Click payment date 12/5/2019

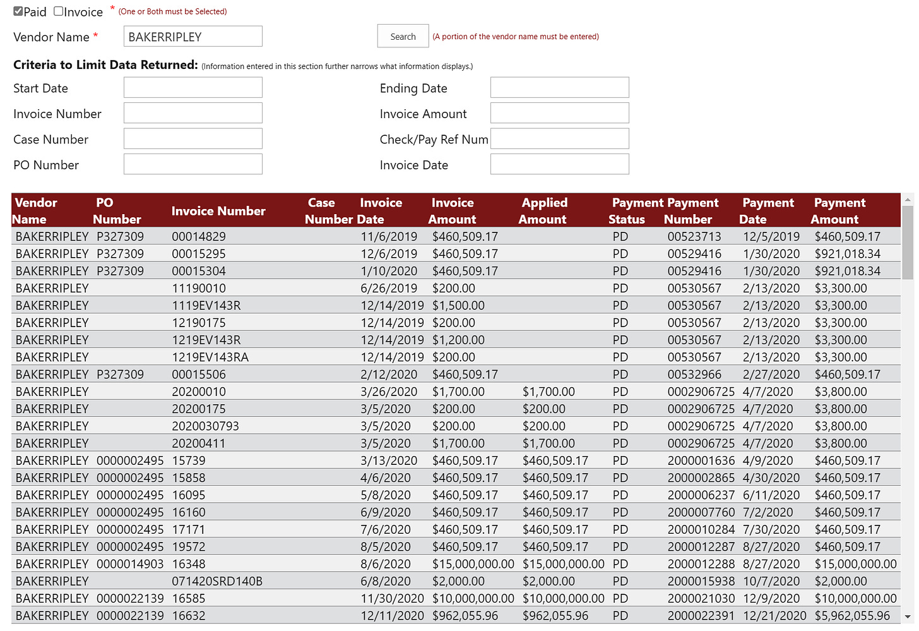click(771, 237)
